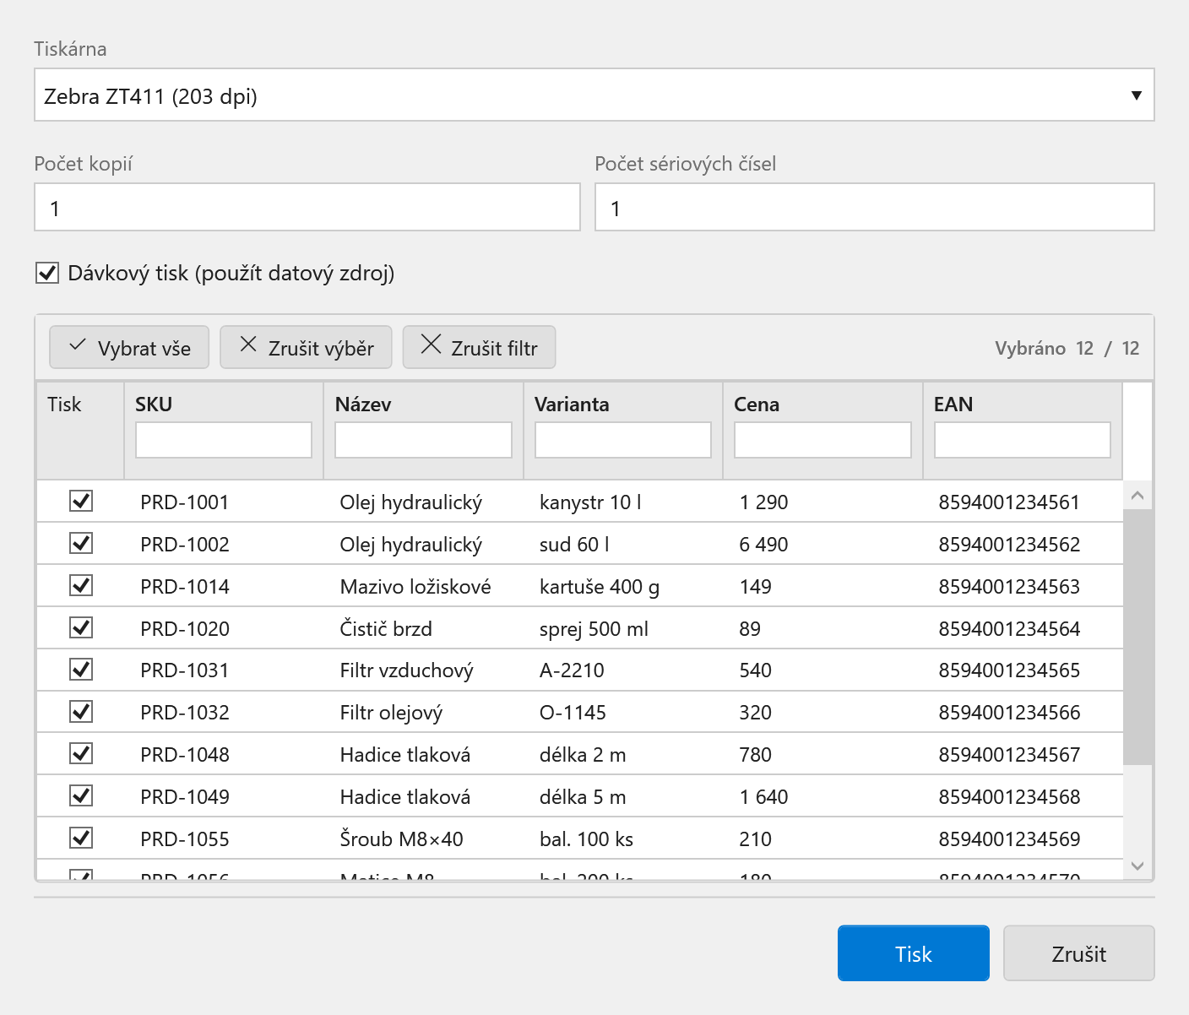Click the scrollbar down arrow in the table
1189x1015 pixels.
tap(1137, 866)
